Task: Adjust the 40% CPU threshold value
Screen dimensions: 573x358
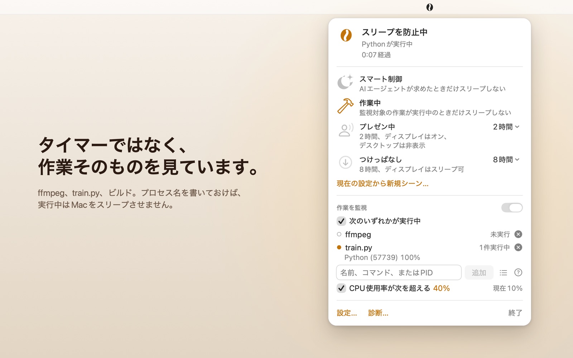Action: (x=441, y=288)
